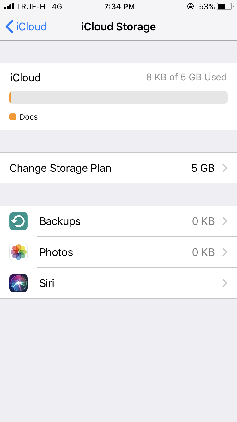
Task: Open Backups row disclosure chevron
Action: (225, 221)
